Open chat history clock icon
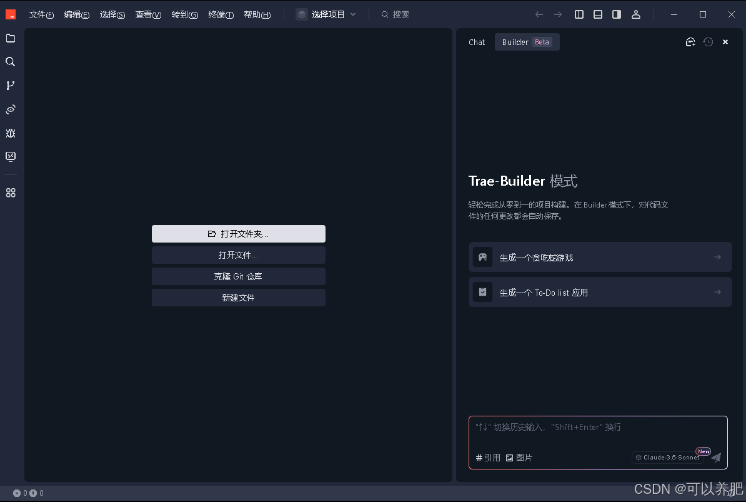This screenshot has height=502, width=746. pyautogui.click(x=708, y=43)
